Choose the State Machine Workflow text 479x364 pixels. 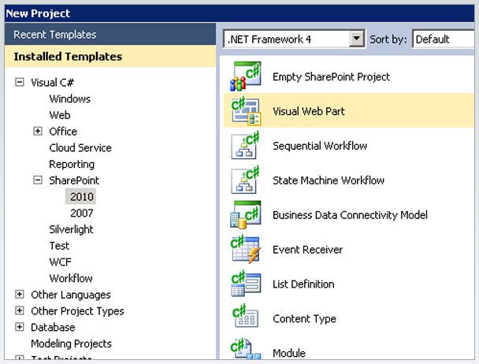[329, 180]
